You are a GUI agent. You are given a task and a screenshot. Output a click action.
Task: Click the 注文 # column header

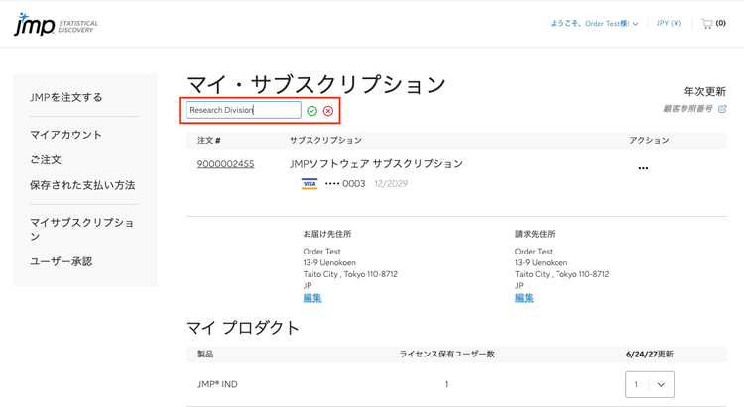coord(209,141)
